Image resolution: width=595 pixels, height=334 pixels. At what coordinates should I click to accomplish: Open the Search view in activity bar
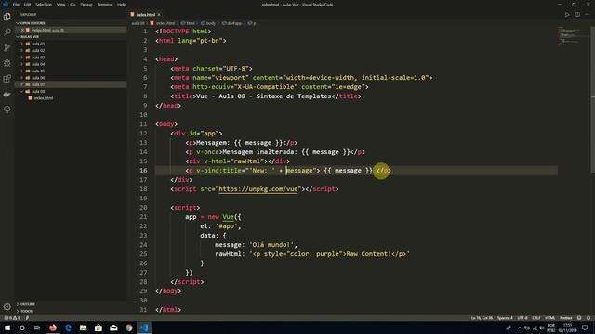(x=7, y=32)
